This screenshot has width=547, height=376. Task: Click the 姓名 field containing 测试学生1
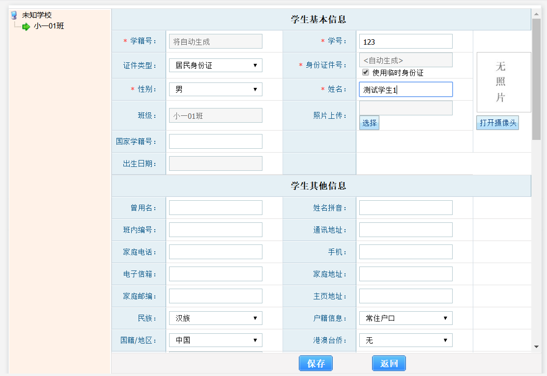pos(405,89)
